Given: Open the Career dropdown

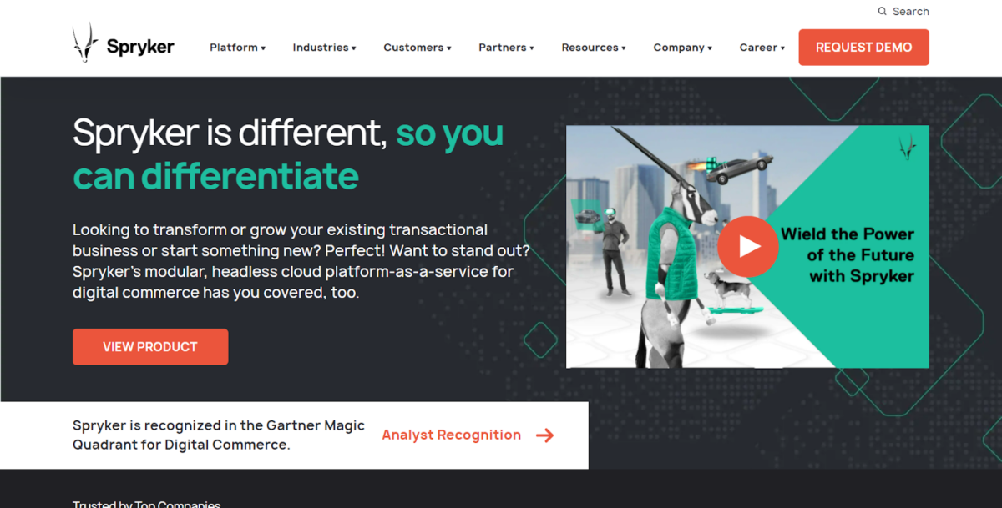Looking at the screenshot, I should point(762,48).
